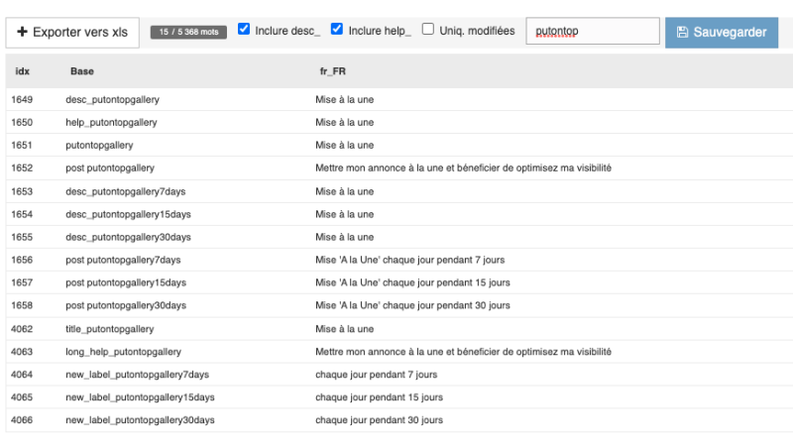Viewport: 793px width, 447px height.
Task: Click the 15 / 5 368 mots badge
Action: [189, 32]
